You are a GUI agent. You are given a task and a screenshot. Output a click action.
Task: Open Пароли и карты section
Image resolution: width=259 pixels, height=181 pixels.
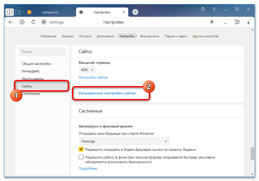coord(176,36)
